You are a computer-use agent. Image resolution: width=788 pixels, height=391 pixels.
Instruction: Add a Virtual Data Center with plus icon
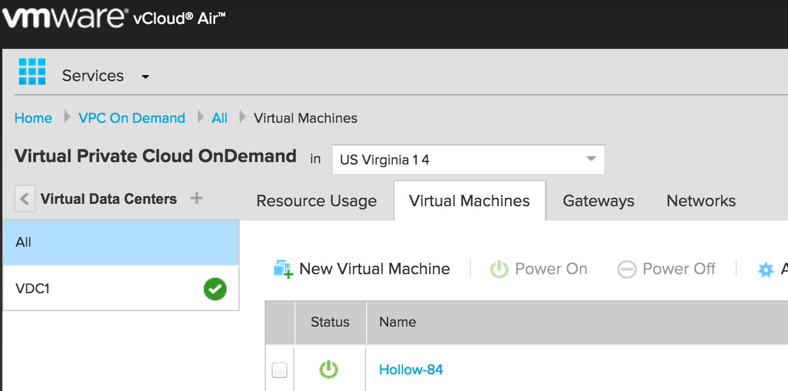point(196,198)
